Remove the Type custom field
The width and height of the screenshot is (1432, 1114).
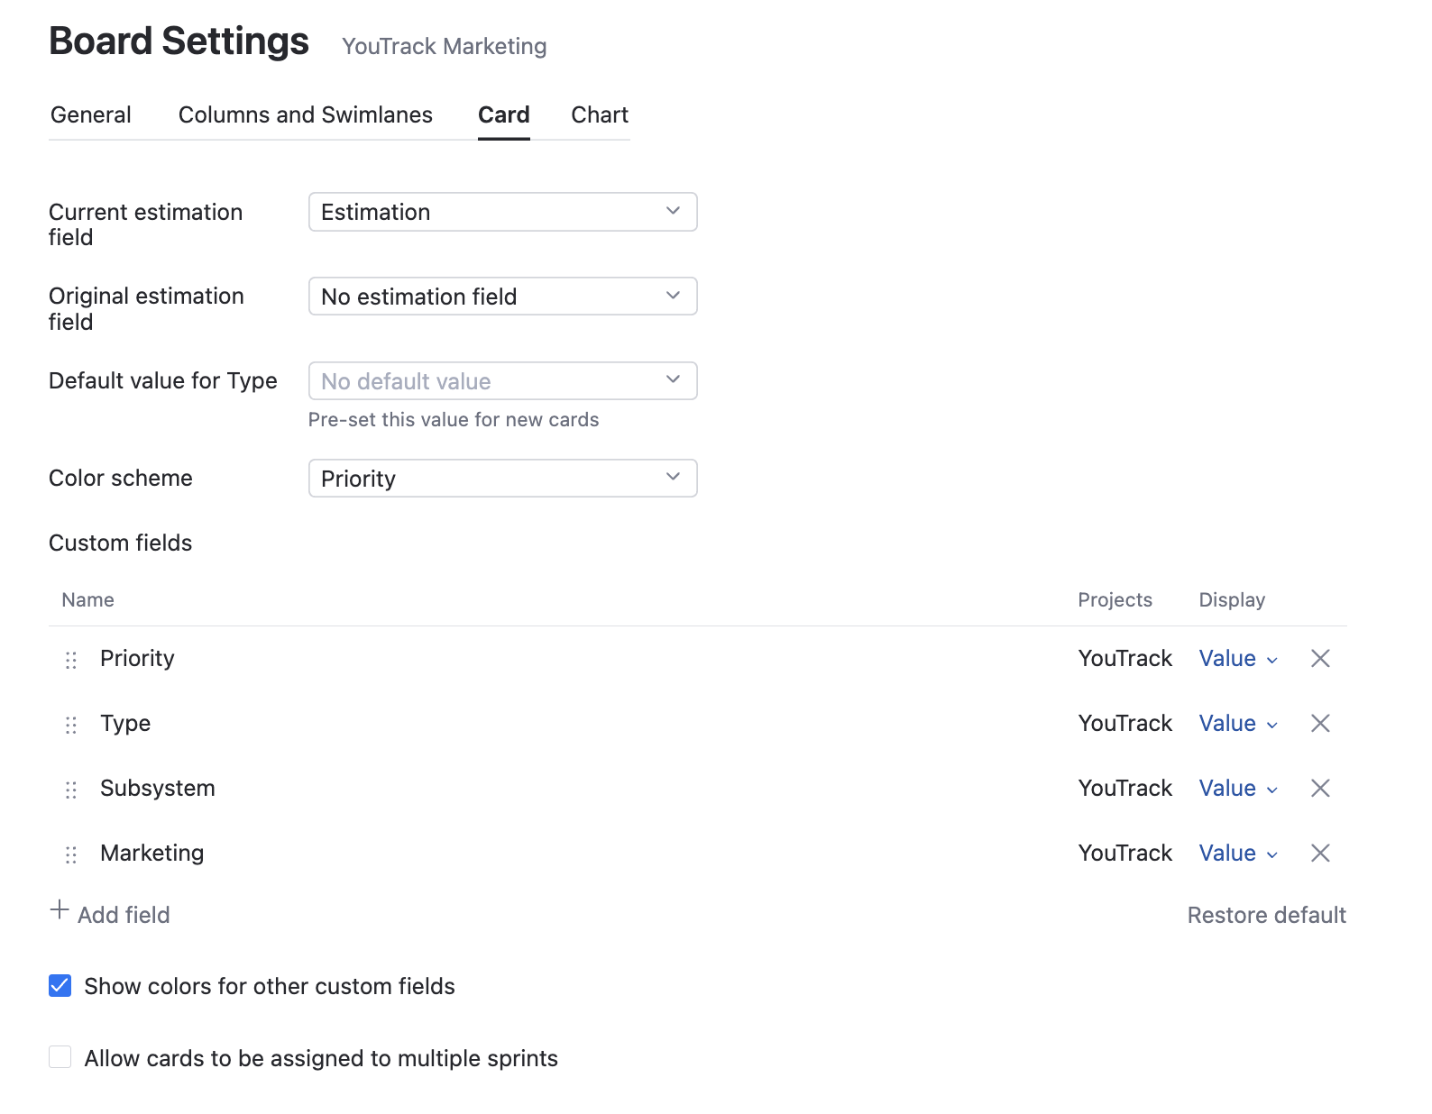coord(1320,724)
